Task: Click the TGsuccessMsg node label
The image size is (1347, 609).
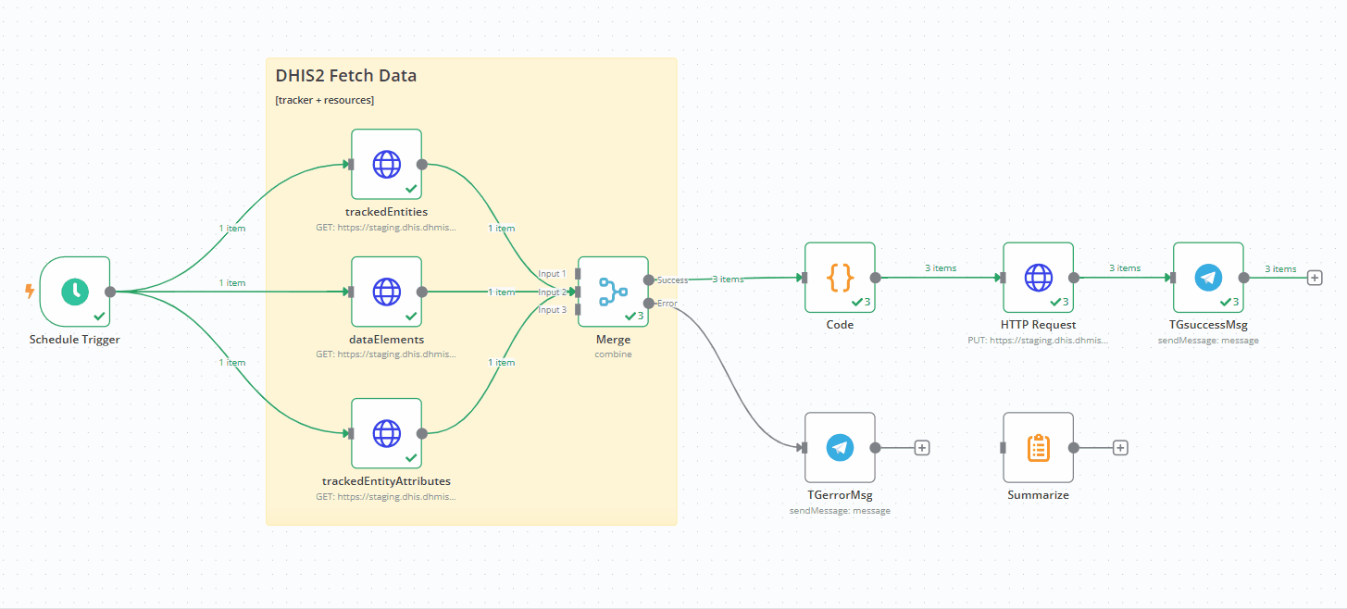Action: point(1208,325)
